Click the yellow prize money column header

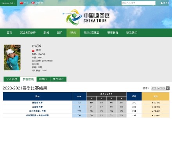tap(156, 96)
